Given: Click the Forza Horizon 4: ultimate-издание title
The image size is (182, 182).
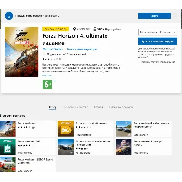Looking at the screenshot, I should click(76, 39).
